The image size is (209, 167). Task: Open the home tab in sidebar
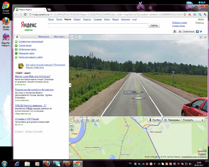pyautogui.click(x=17, y=37)
